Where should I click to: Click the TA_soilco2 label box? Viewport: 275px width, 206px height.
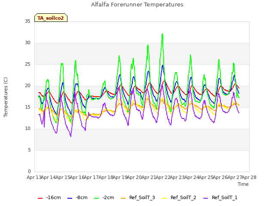[51, 18]
